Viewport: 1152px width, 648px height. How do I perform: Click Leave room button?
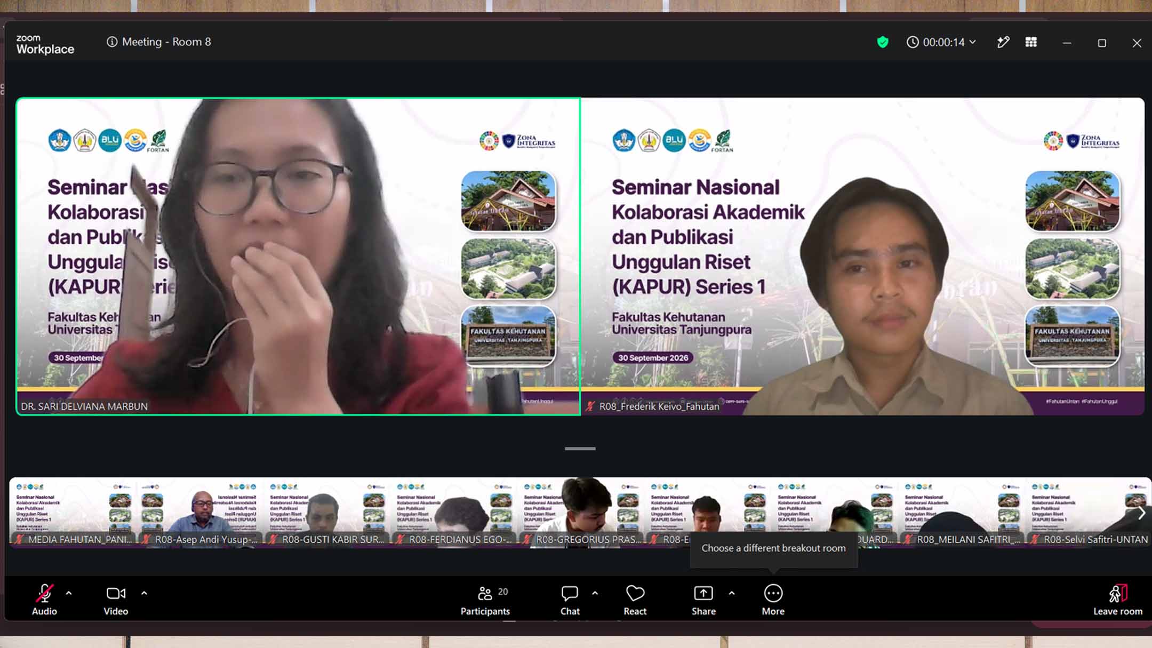pyautogui.click(x=1118, y=600)
